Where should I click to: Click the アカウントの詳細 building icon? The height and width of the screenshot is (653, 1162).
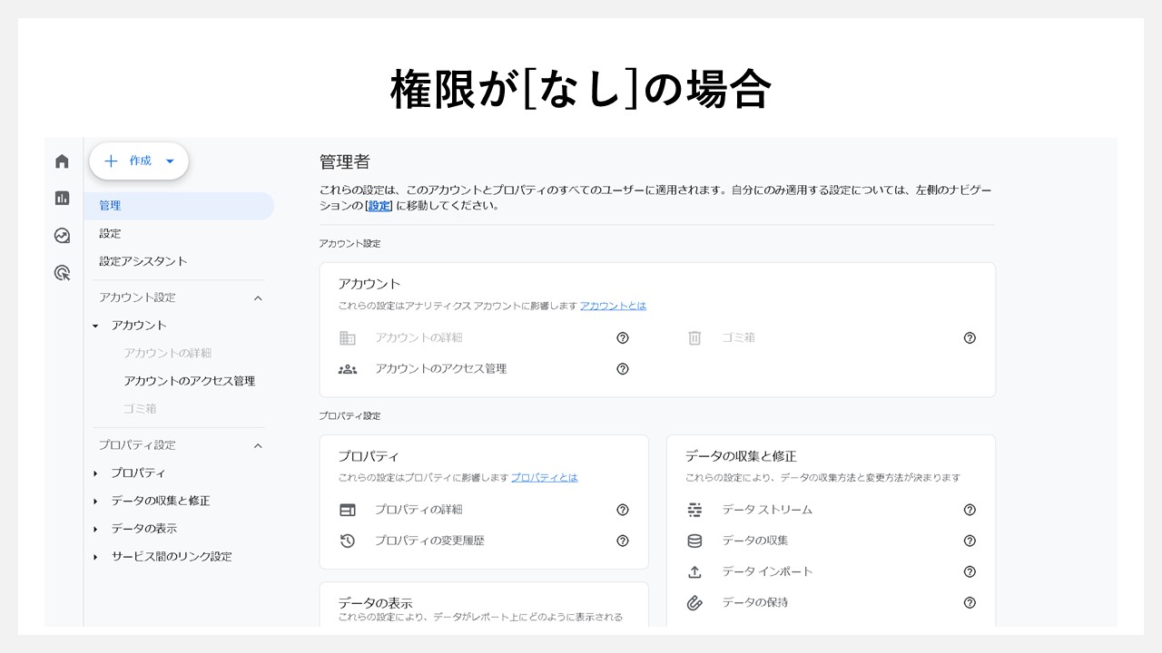(347, 337)
